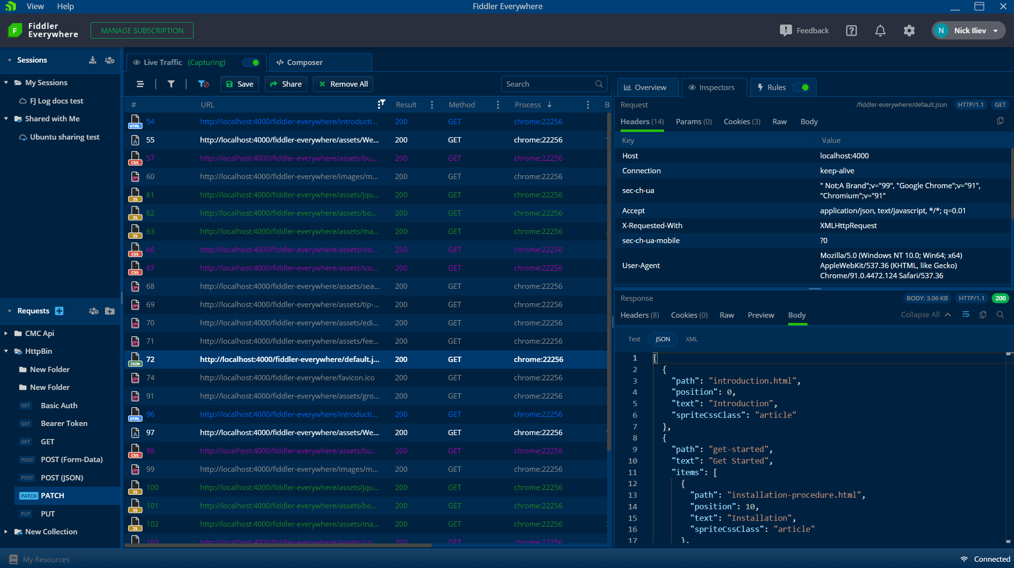1014x568 pixels.
Task: Click the Manage Subscription button
Action: click(142, 30)
